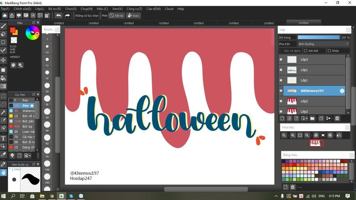Click the foreground orange-red color swatch
The height and width of the screenshot is (200, 356).
[13, 30]
